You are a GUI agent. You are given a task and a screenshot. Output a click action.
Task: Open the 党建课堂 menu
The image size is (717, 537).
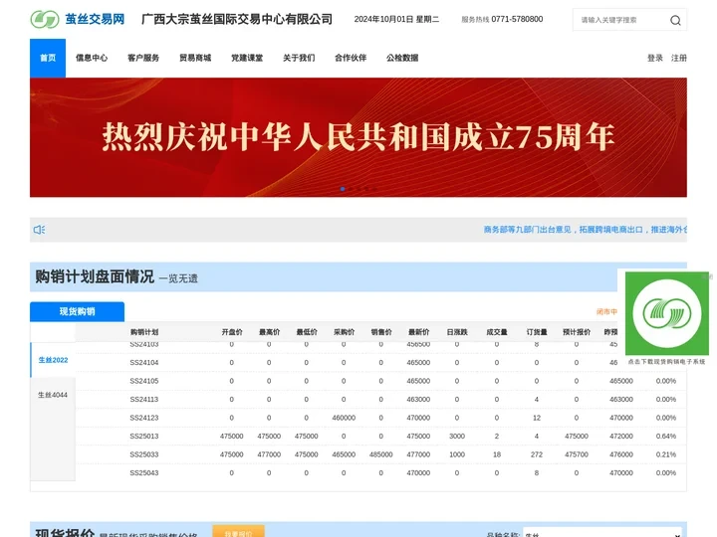[247, 58]
